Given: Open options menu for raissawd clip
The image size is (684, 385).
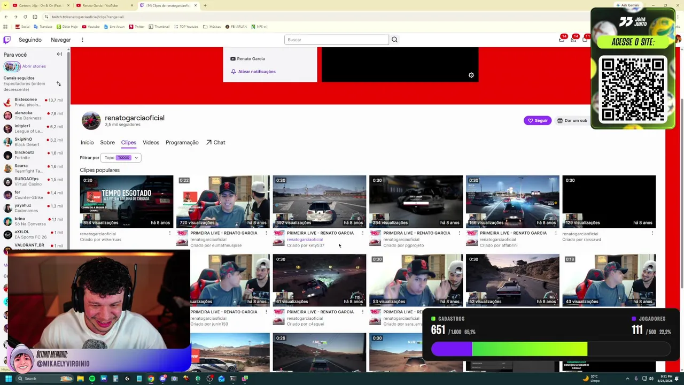Looking at the screenshot, I should click(652, 234).
